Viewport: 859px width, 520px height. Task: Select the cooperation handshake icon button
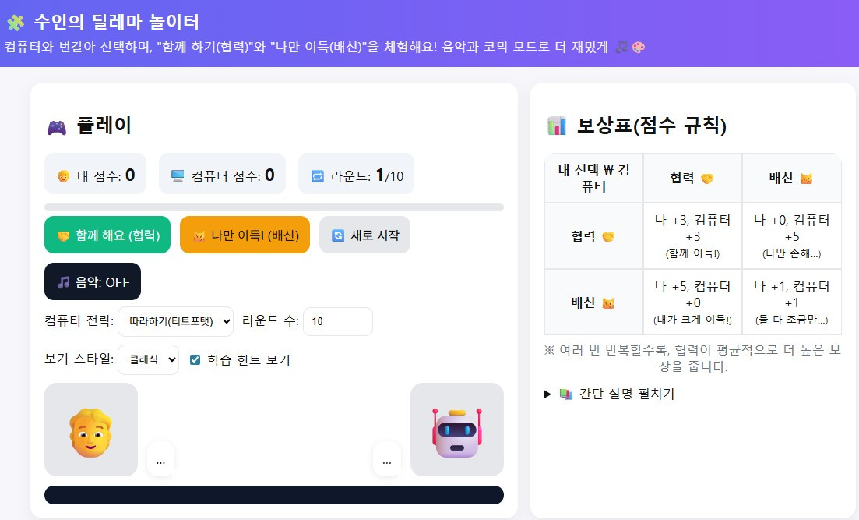pos(65,234)
